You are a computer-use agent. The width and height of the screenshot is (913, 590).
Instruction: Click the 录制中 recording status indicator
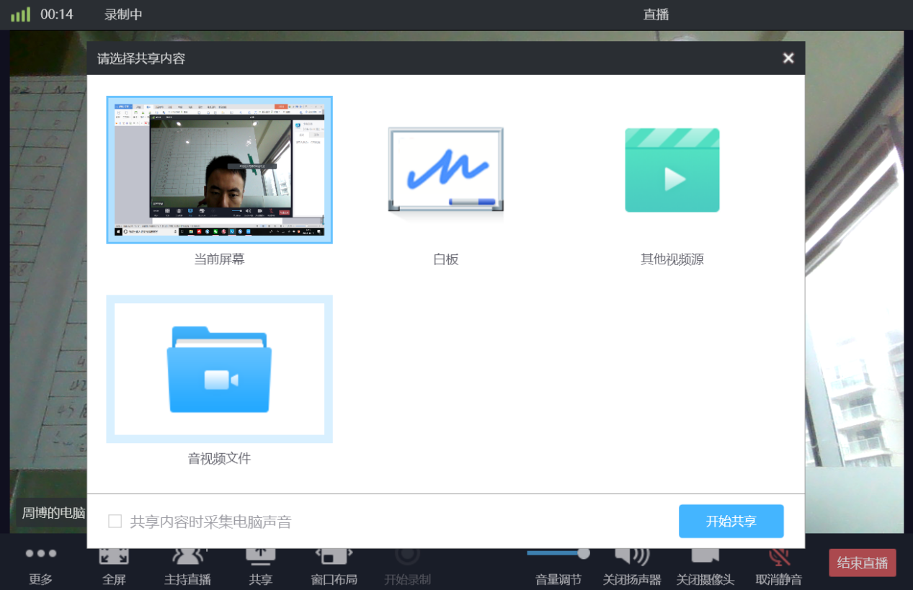click(x=123, y=14)
